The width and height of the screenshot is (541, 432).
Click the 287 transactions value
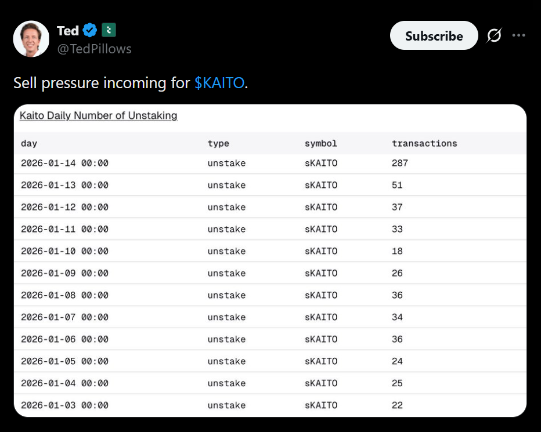coord(400,164)
